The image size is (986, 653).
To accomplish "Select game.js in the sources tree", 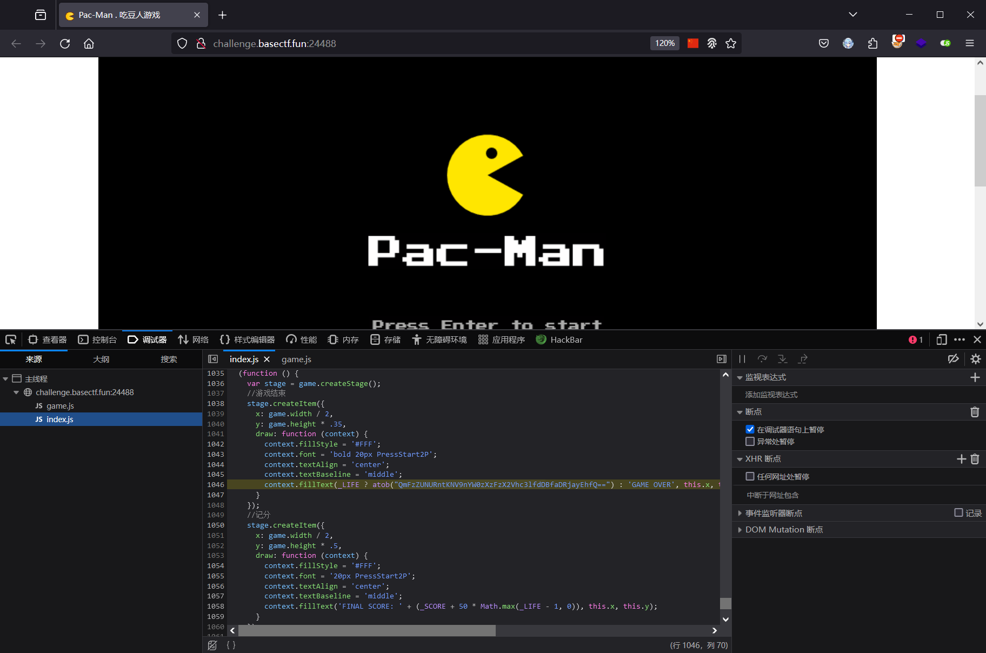I will pyautogui.click(x=60, y=406).
